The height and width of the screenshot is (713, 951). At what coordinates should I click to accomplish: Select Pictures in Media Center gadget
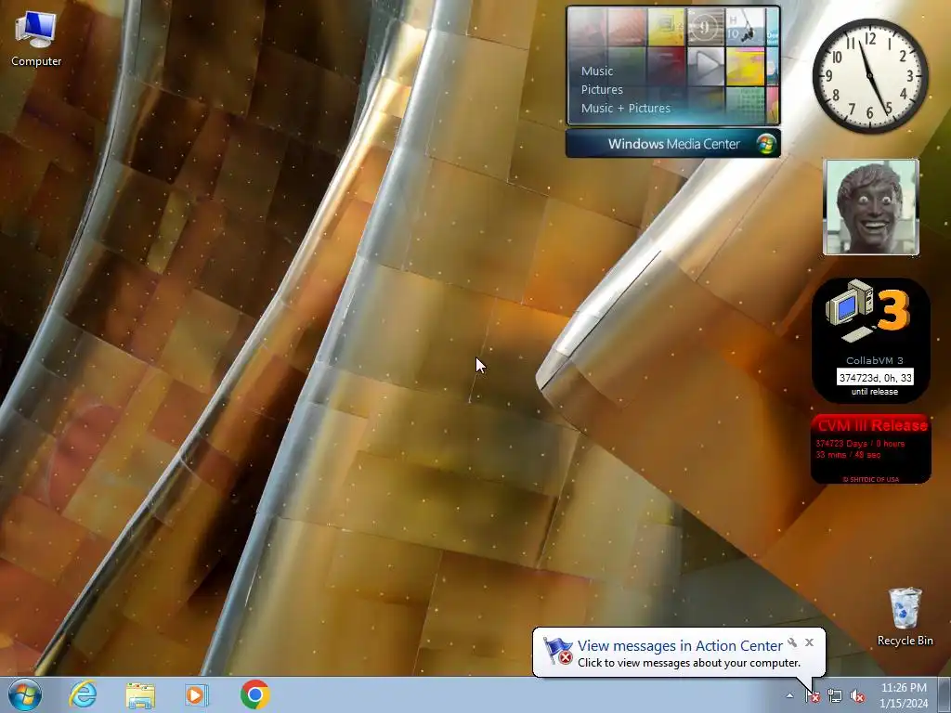pos(602,90)
